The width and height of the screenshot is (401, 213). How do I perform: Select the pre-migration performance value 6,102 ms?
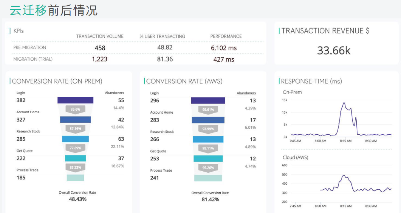224,48
